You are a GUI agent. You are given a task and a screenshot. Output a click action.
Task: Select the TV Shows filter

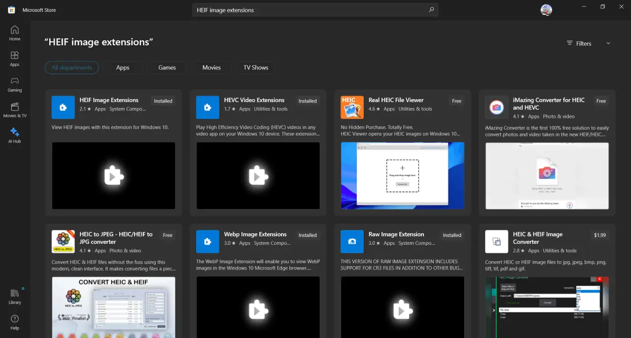255,68
